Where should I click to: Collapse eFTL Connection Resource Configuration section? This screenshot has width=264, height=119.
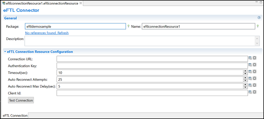pos(5,52)
